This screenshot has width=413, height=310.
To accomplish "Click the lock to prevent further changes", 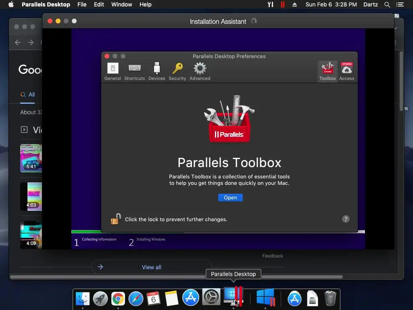I will tap(116, 219).
